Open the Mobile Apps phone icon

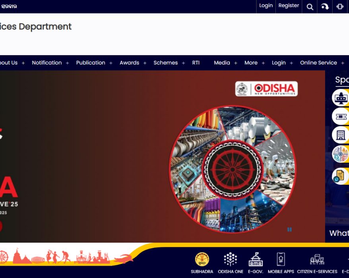click(x=281, y=260)
